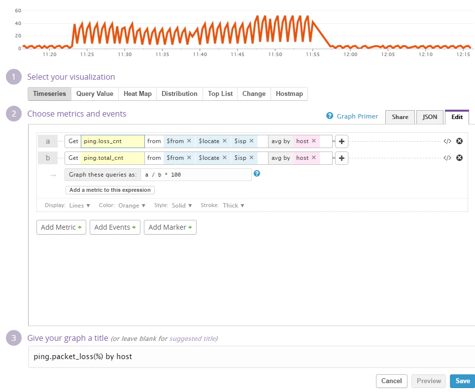Click Add a metric to this expression
475x392 pixels.
(110, 190)
